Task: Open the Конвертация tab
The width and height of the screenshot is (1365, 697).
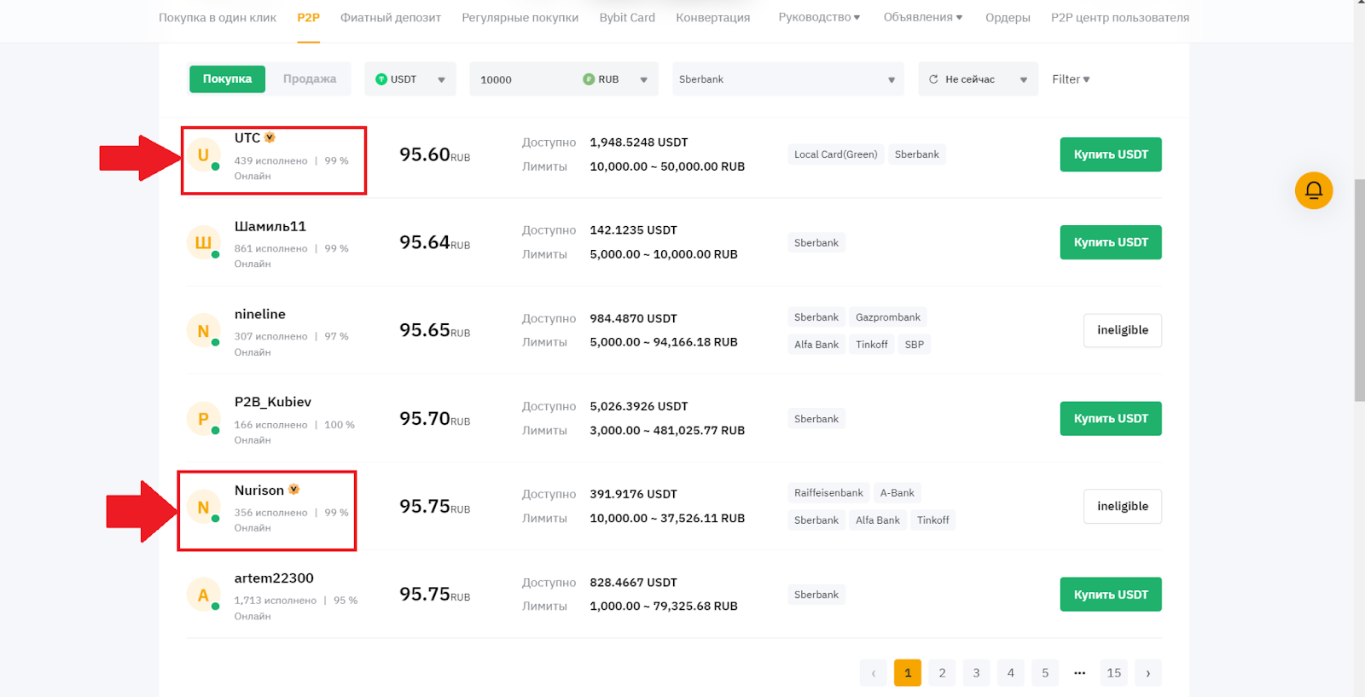Action: [713, 17]
